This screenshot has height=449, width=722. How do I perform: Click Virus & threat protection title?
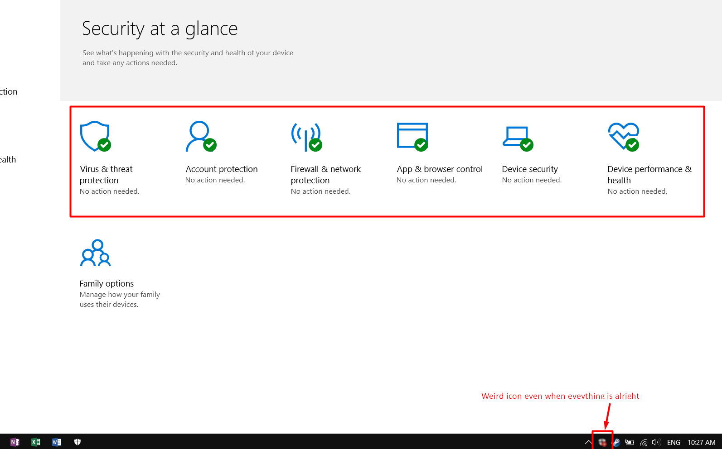(106, 175)
